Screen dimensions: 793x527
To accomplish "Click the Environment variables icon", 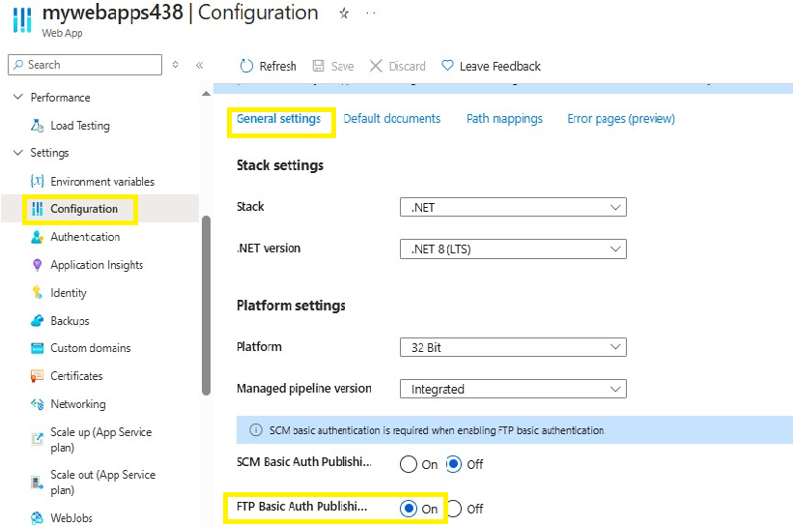I will tap(38, 182).
